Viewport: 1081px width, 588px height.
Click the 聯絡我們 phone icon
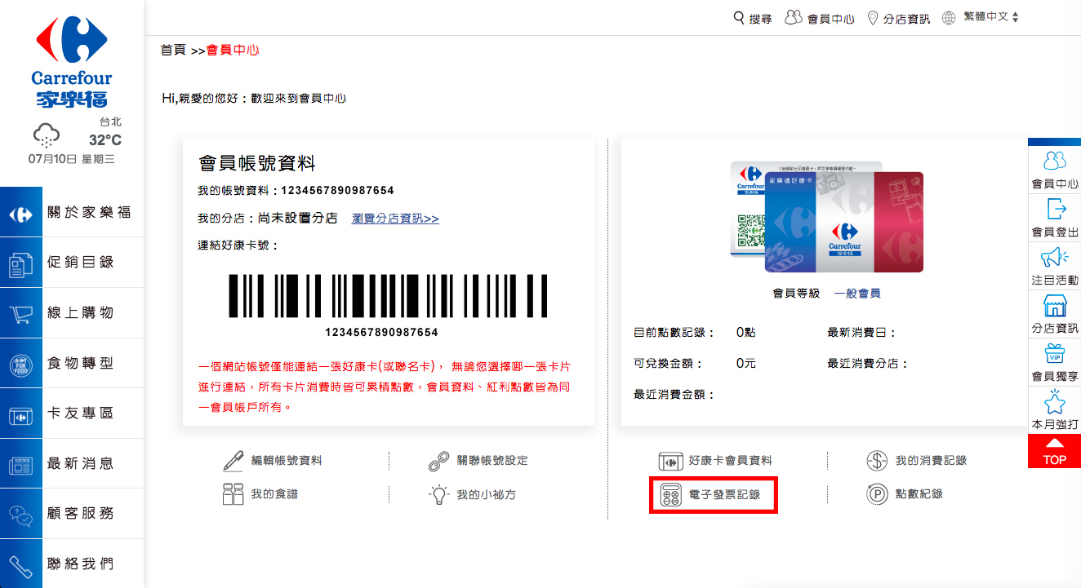(x=20, y=565)
